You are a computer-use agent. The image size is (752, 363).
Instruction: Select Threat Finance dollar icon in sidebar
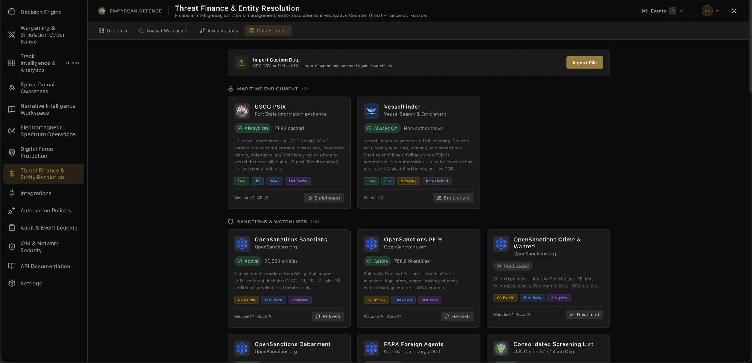click(x=12, y=174)
